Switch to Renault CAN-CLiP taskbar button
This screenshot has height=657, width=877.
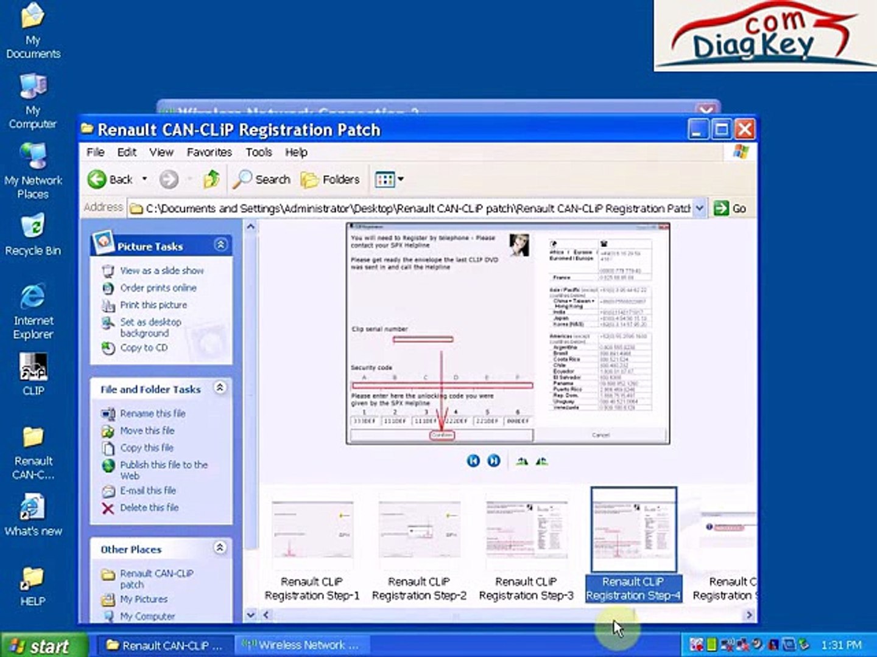(164, 645)
